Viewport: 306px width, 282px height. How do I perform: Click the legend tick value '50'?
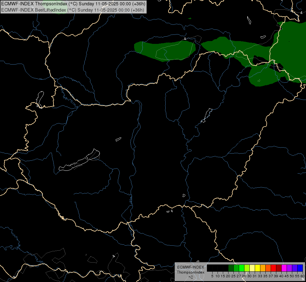click(292, 276)
